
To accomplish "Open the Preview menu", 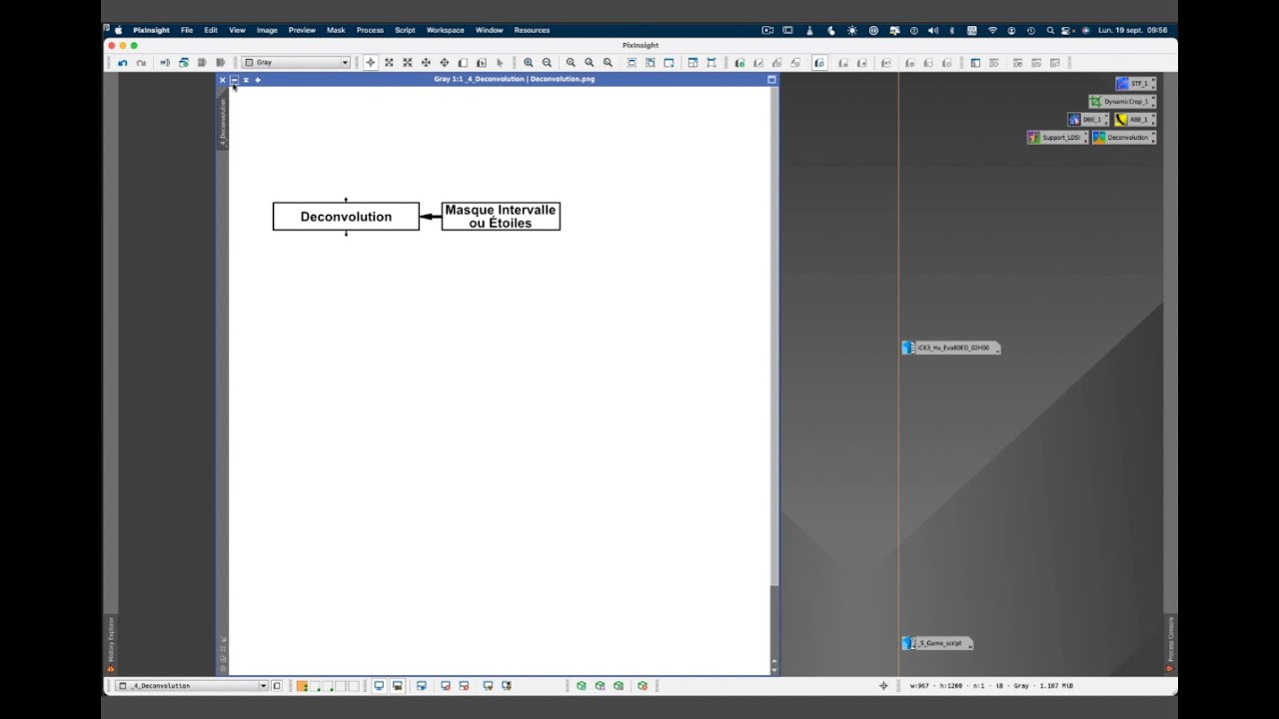I will point(302,30).
